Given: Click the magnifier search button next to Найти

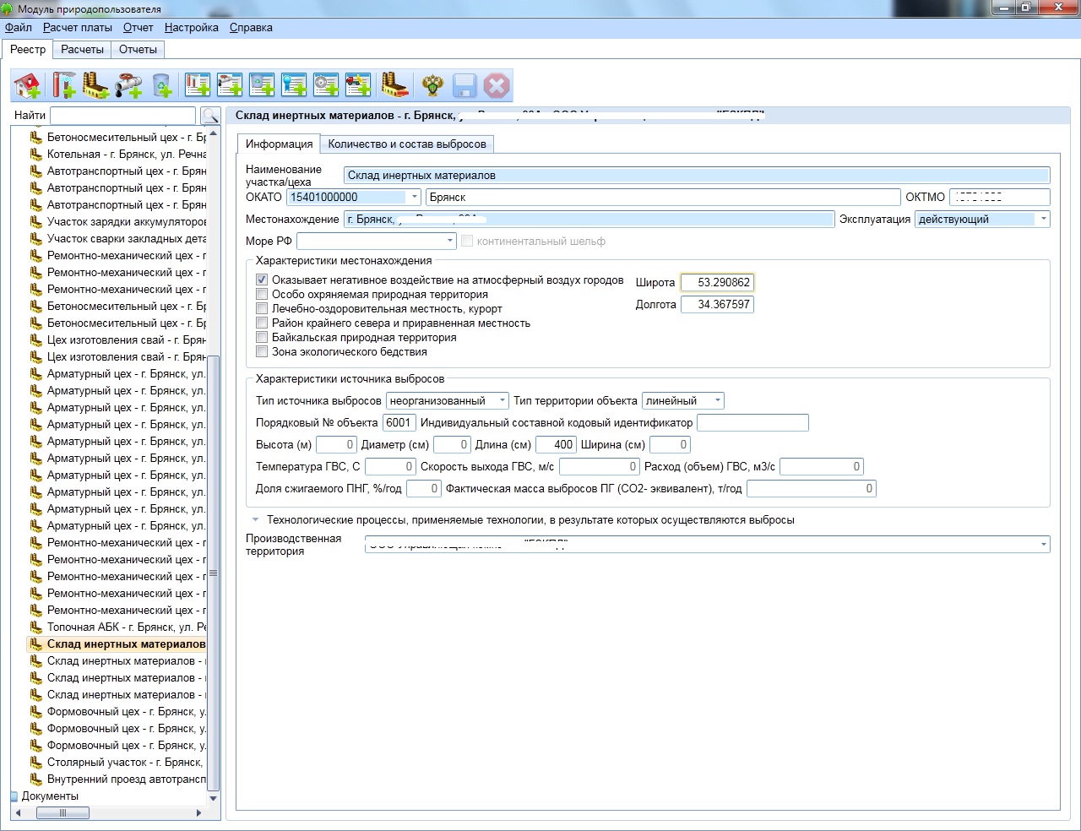Looking at the screenshot, I should tap(210, 116).
